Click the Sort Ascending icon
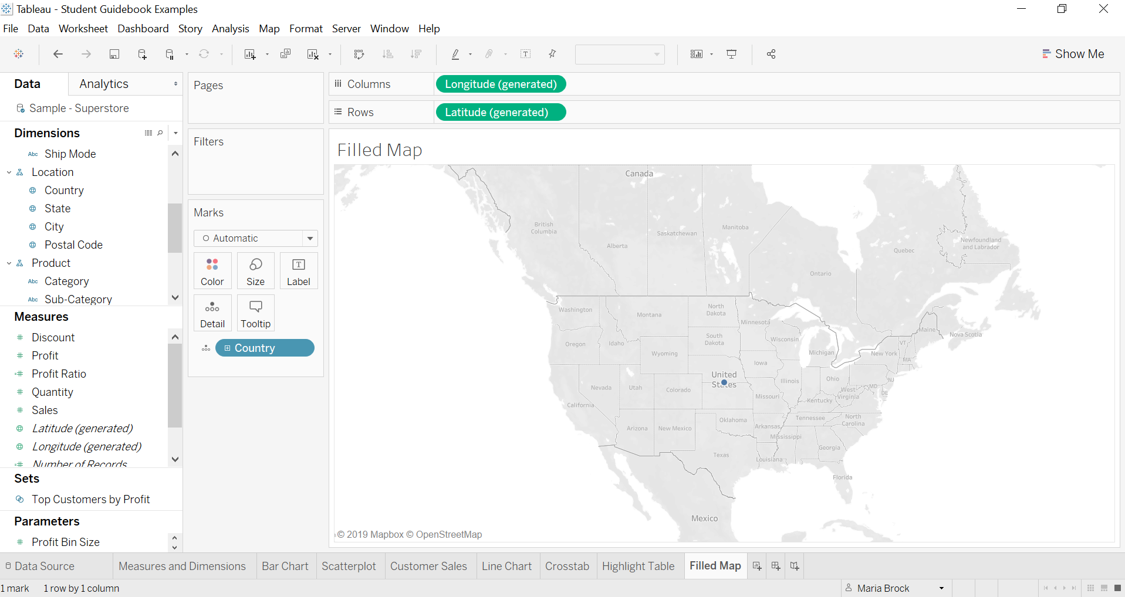Screen dimensions: 1125x597 pos(387,54)
